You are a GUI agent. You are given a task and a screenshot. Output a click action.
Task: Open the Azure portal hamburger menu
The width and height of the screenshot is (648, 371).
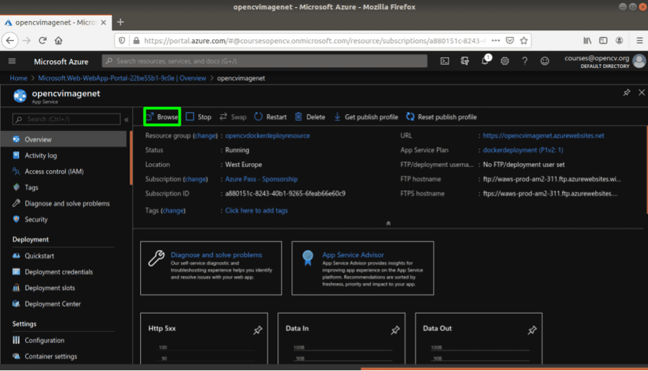coord(12,61)
